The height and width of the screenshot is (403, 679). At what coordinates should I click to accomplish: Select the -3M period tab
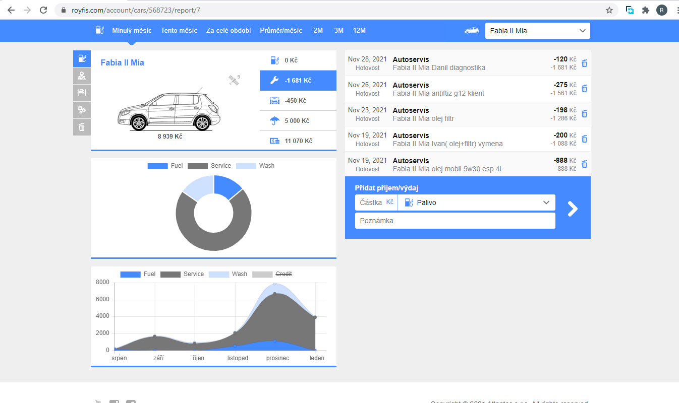pos(337,30)
